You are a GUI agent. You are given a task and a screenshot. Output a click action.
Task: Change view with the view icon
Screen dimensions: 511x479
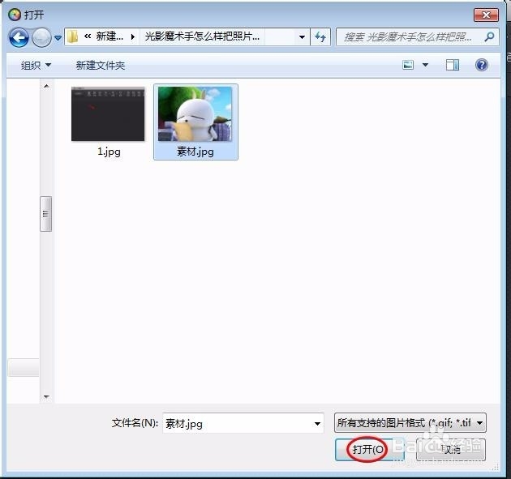408,65
